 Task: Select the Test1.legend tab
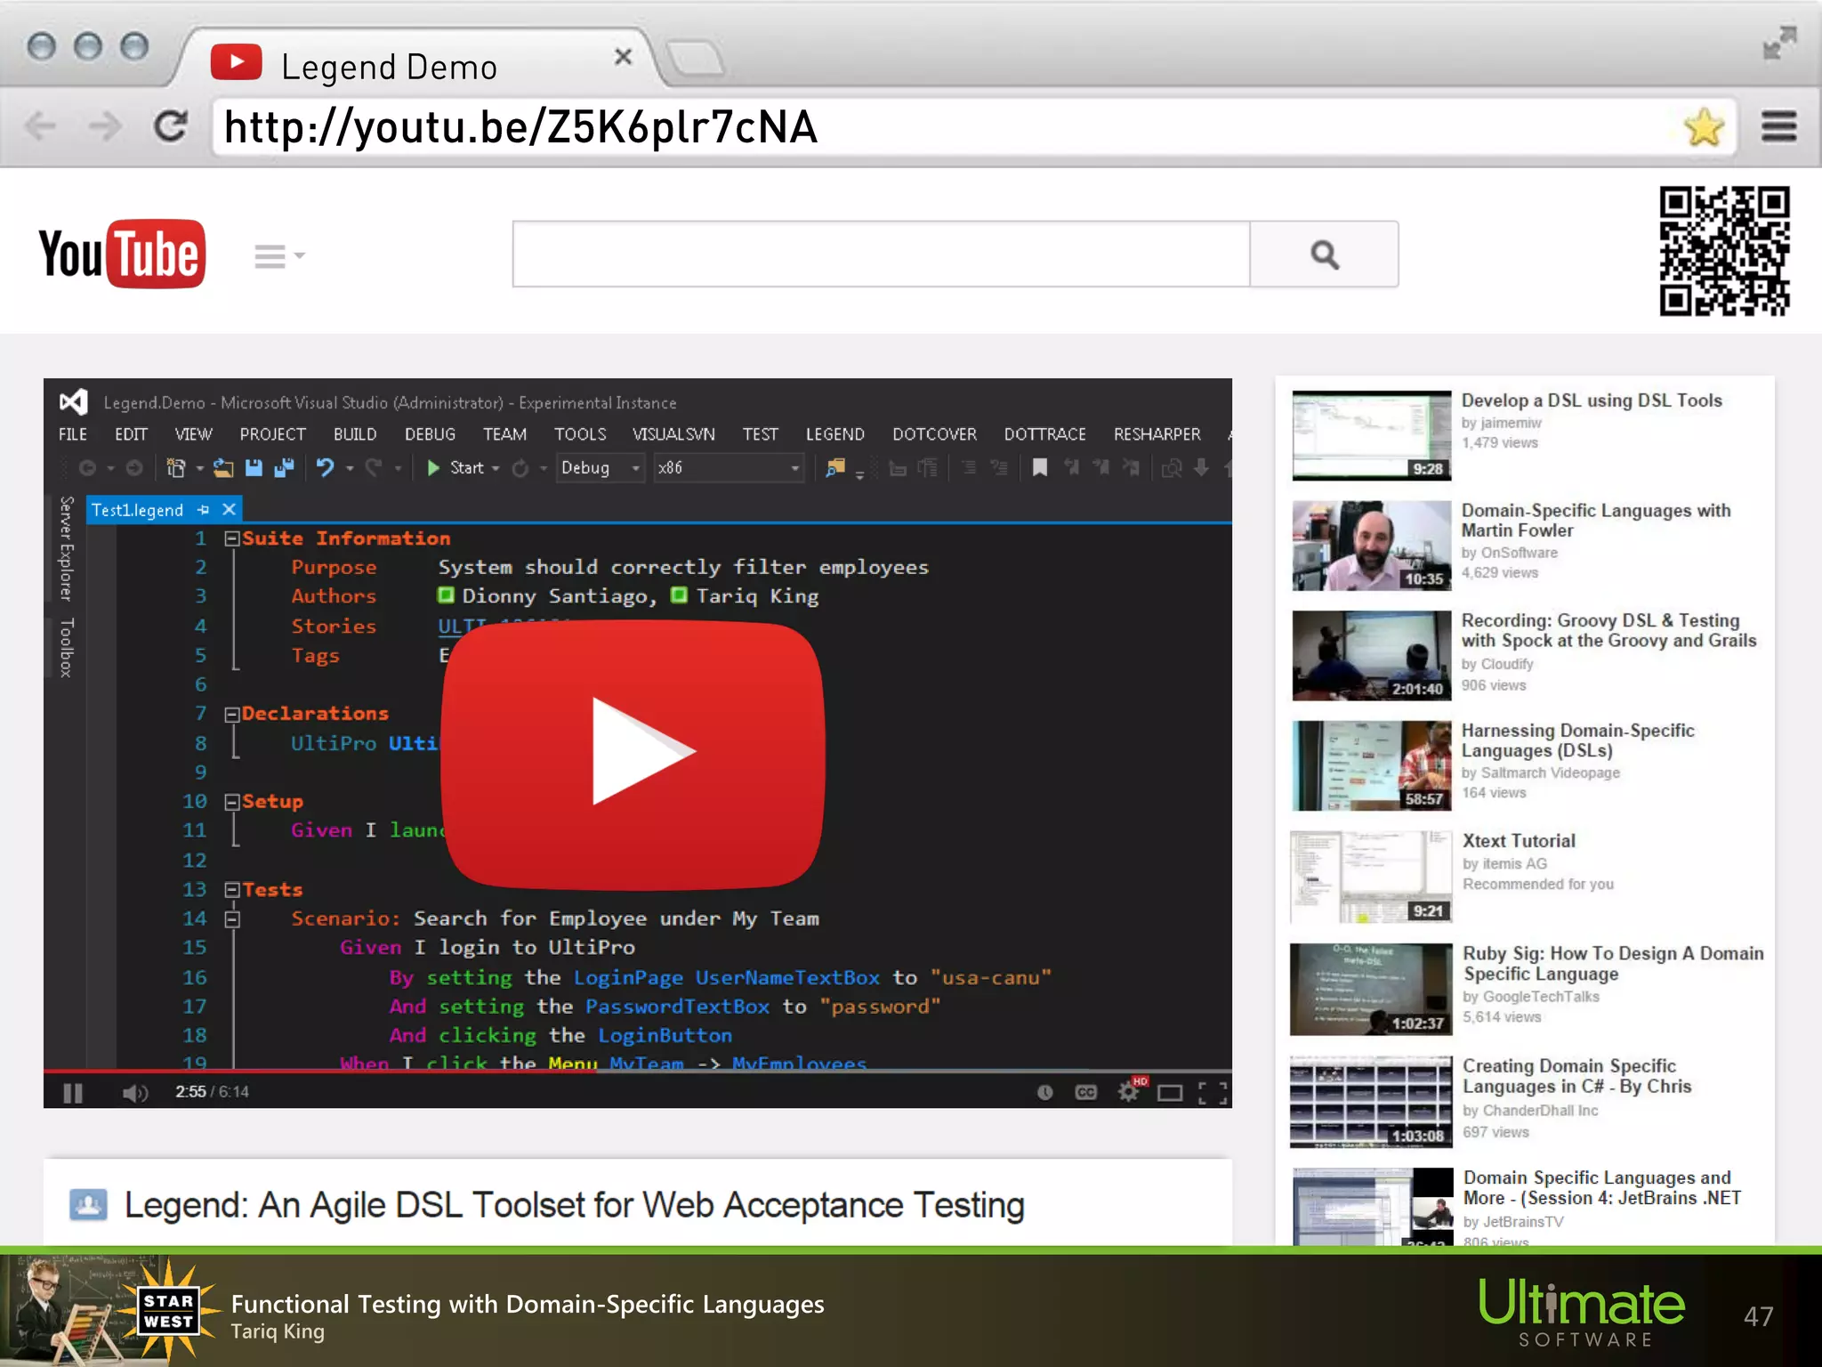pos(137,510)
